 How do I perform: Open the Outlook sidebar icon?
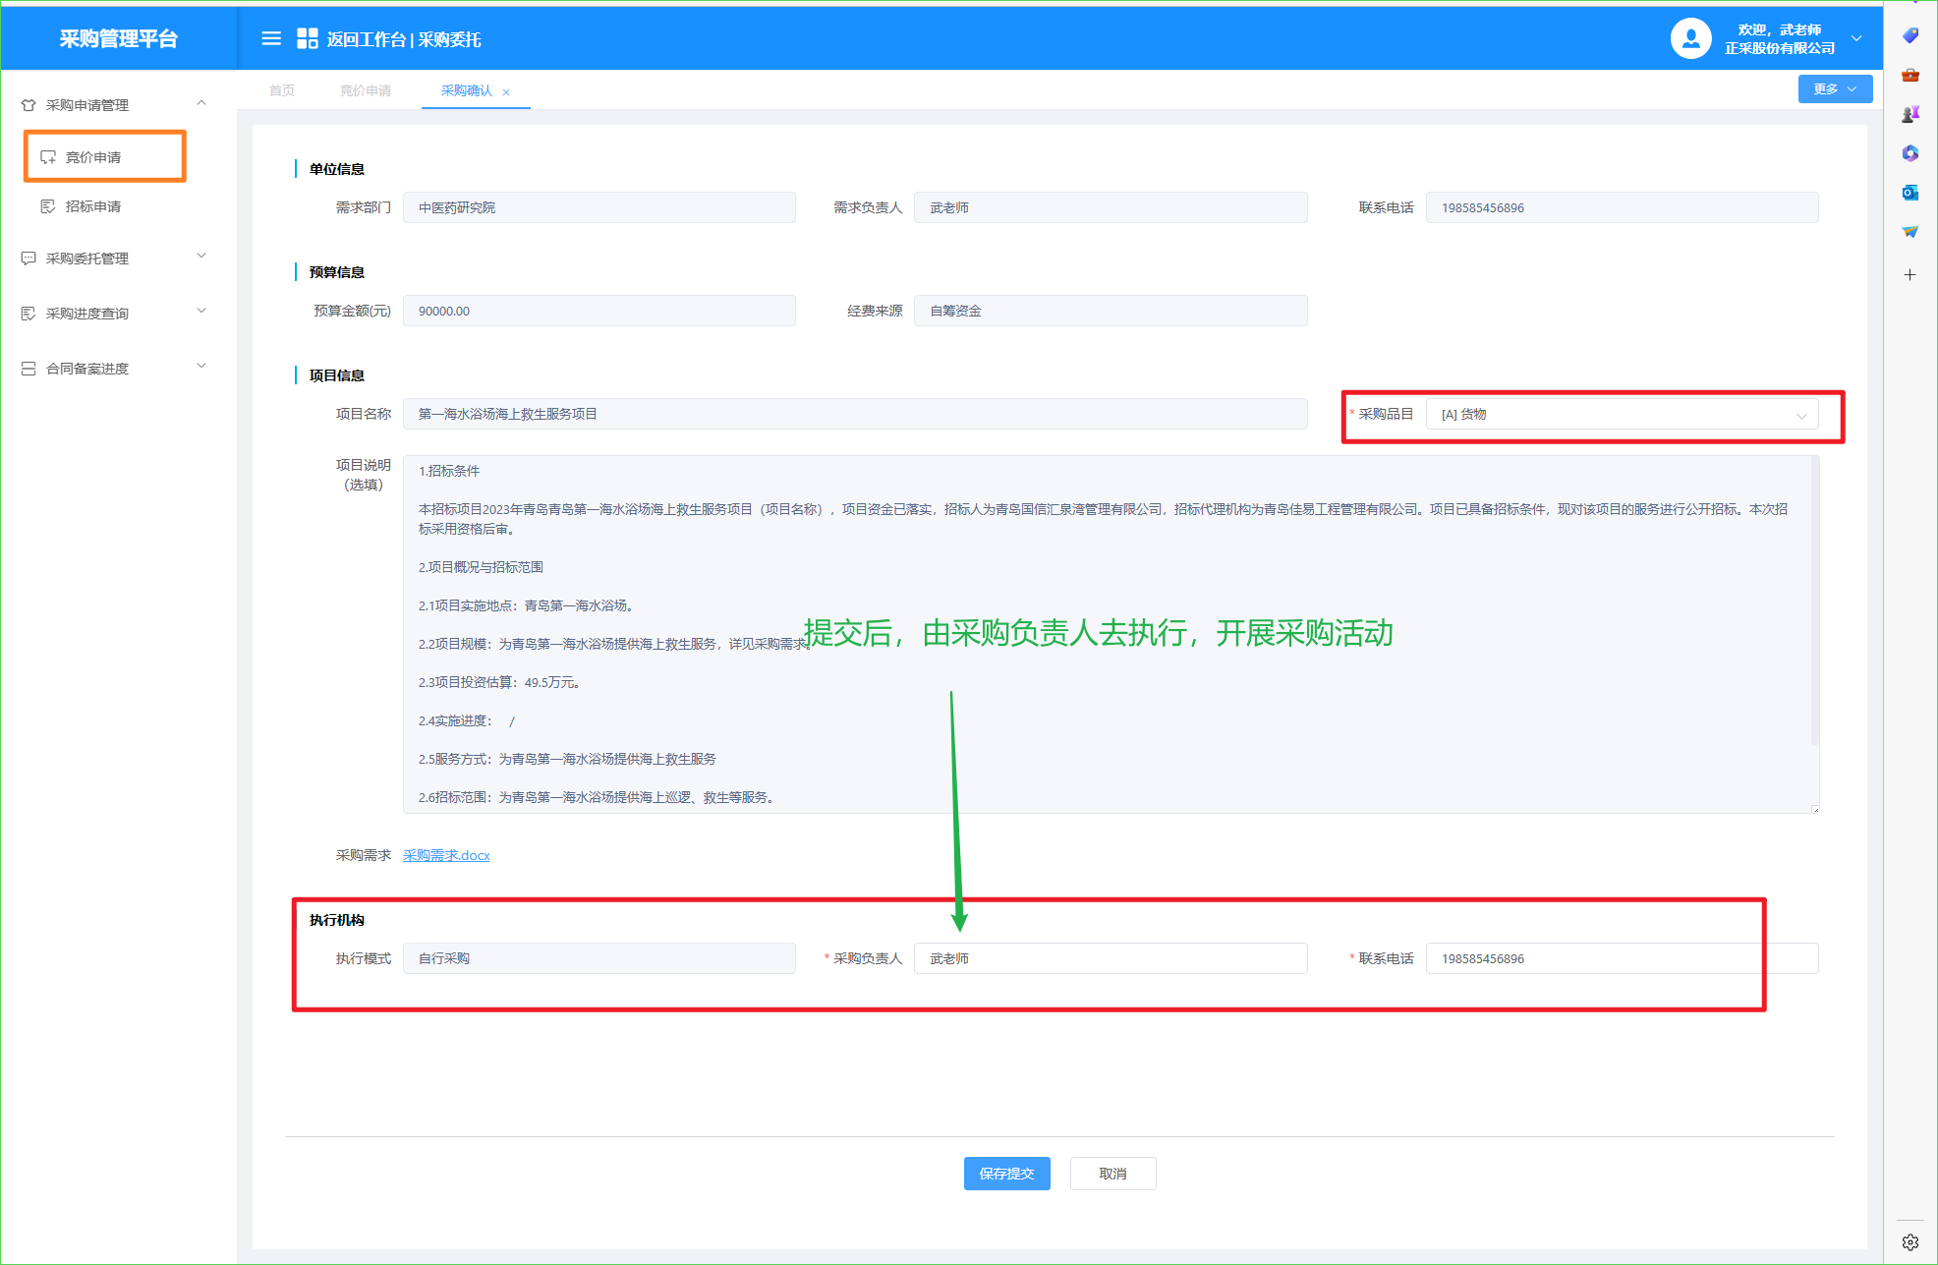pyautogui.click(x=1909, y=193)
